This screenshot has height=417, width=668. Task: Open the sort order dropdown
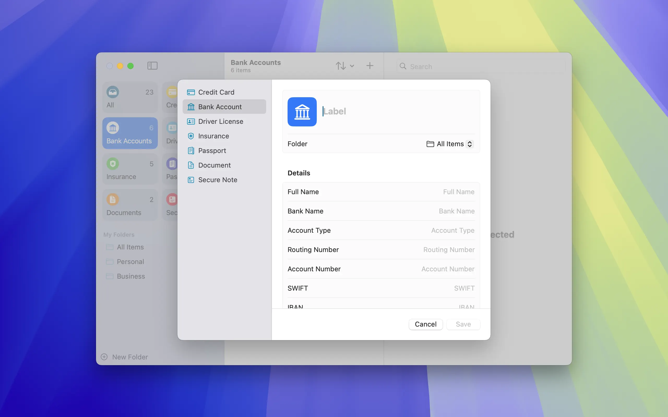pyautogui.click(x=344, y=66)
